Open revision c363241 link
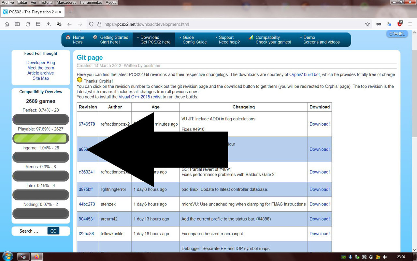Image resolution: width=417 pixels, height=261 pixels. 87,172
